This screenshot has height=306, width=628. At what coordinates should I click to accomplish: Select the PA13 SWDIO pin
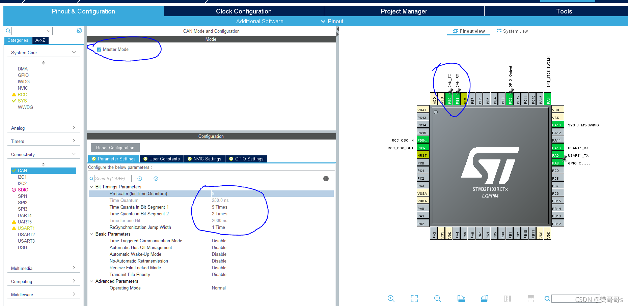tap(558, 125)
